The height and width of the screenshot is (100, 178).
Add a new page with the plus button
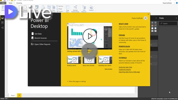tap(19, 95)
